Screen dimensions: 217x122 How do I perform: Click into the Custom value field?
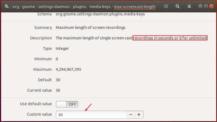[x=91, y=115]
